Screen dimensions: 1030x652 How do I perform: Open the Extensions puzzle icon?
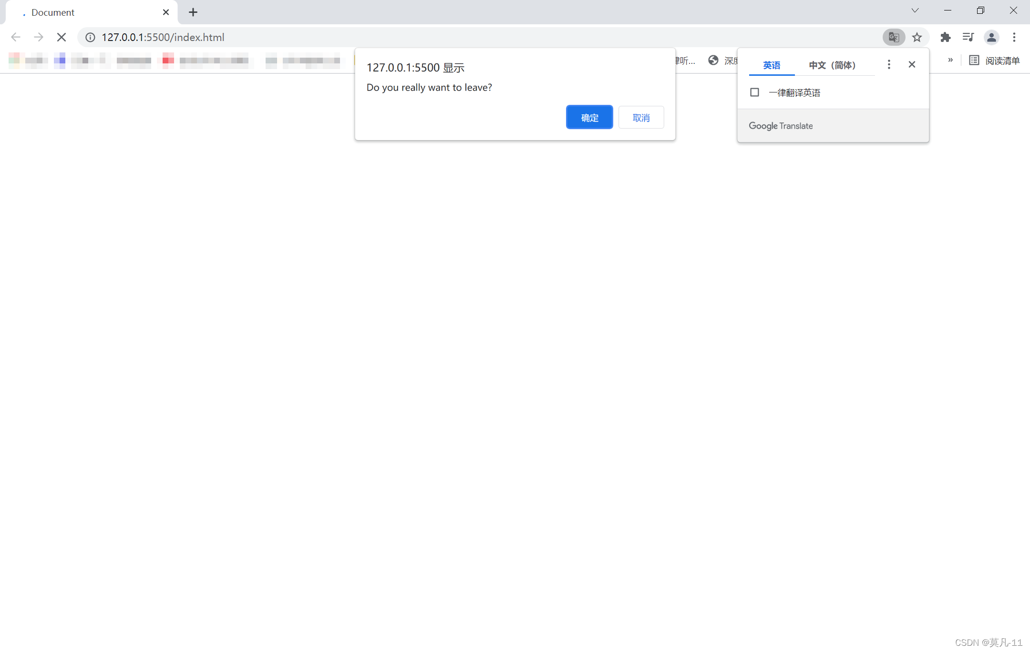pos(945,37)
